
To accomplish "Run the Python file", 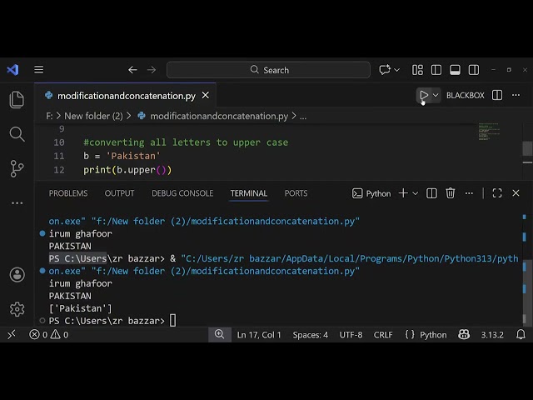I will (424, 95).
